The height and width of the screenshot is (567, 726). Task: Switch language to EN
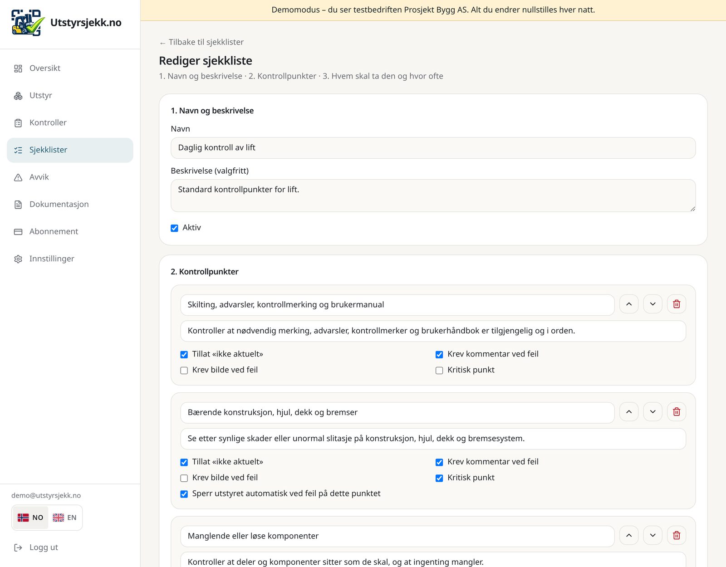64,518
